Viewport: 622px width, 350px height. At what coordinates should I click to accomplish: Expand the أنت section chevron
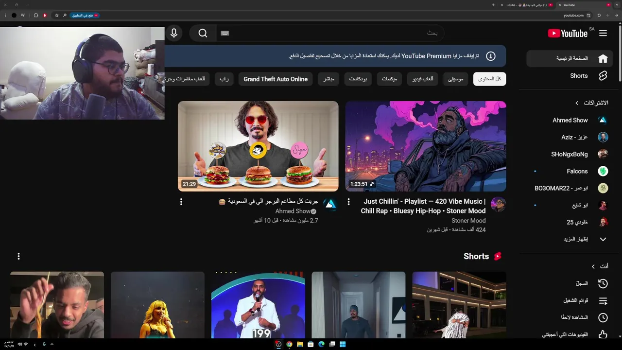tap(593, 266)
